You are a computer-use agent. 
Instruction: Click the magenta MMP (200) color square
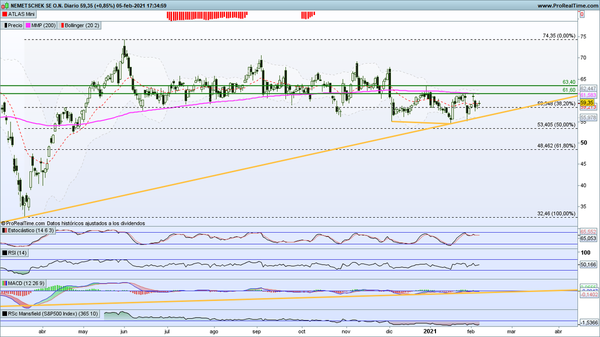pos(27,24)
